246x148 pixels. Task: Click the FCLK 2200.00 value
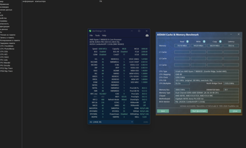[144, 52]
